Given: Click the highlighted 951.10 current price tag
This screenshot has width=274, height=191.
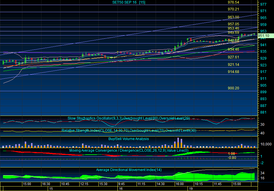Looking at the screenshot, I should click(266, 36).
